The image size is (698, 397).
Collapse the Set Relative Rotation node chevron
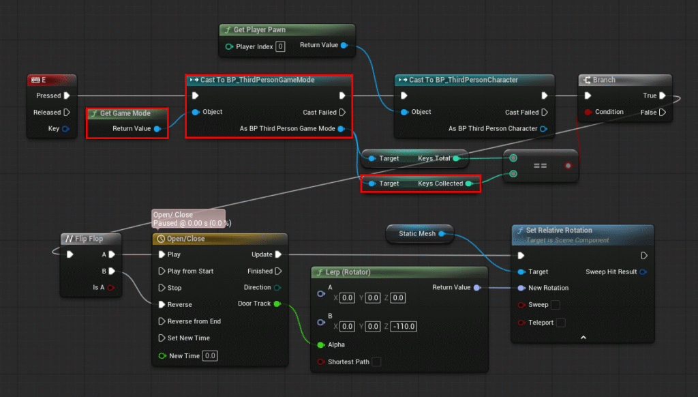pyautogui.click(x=583, y=337)
